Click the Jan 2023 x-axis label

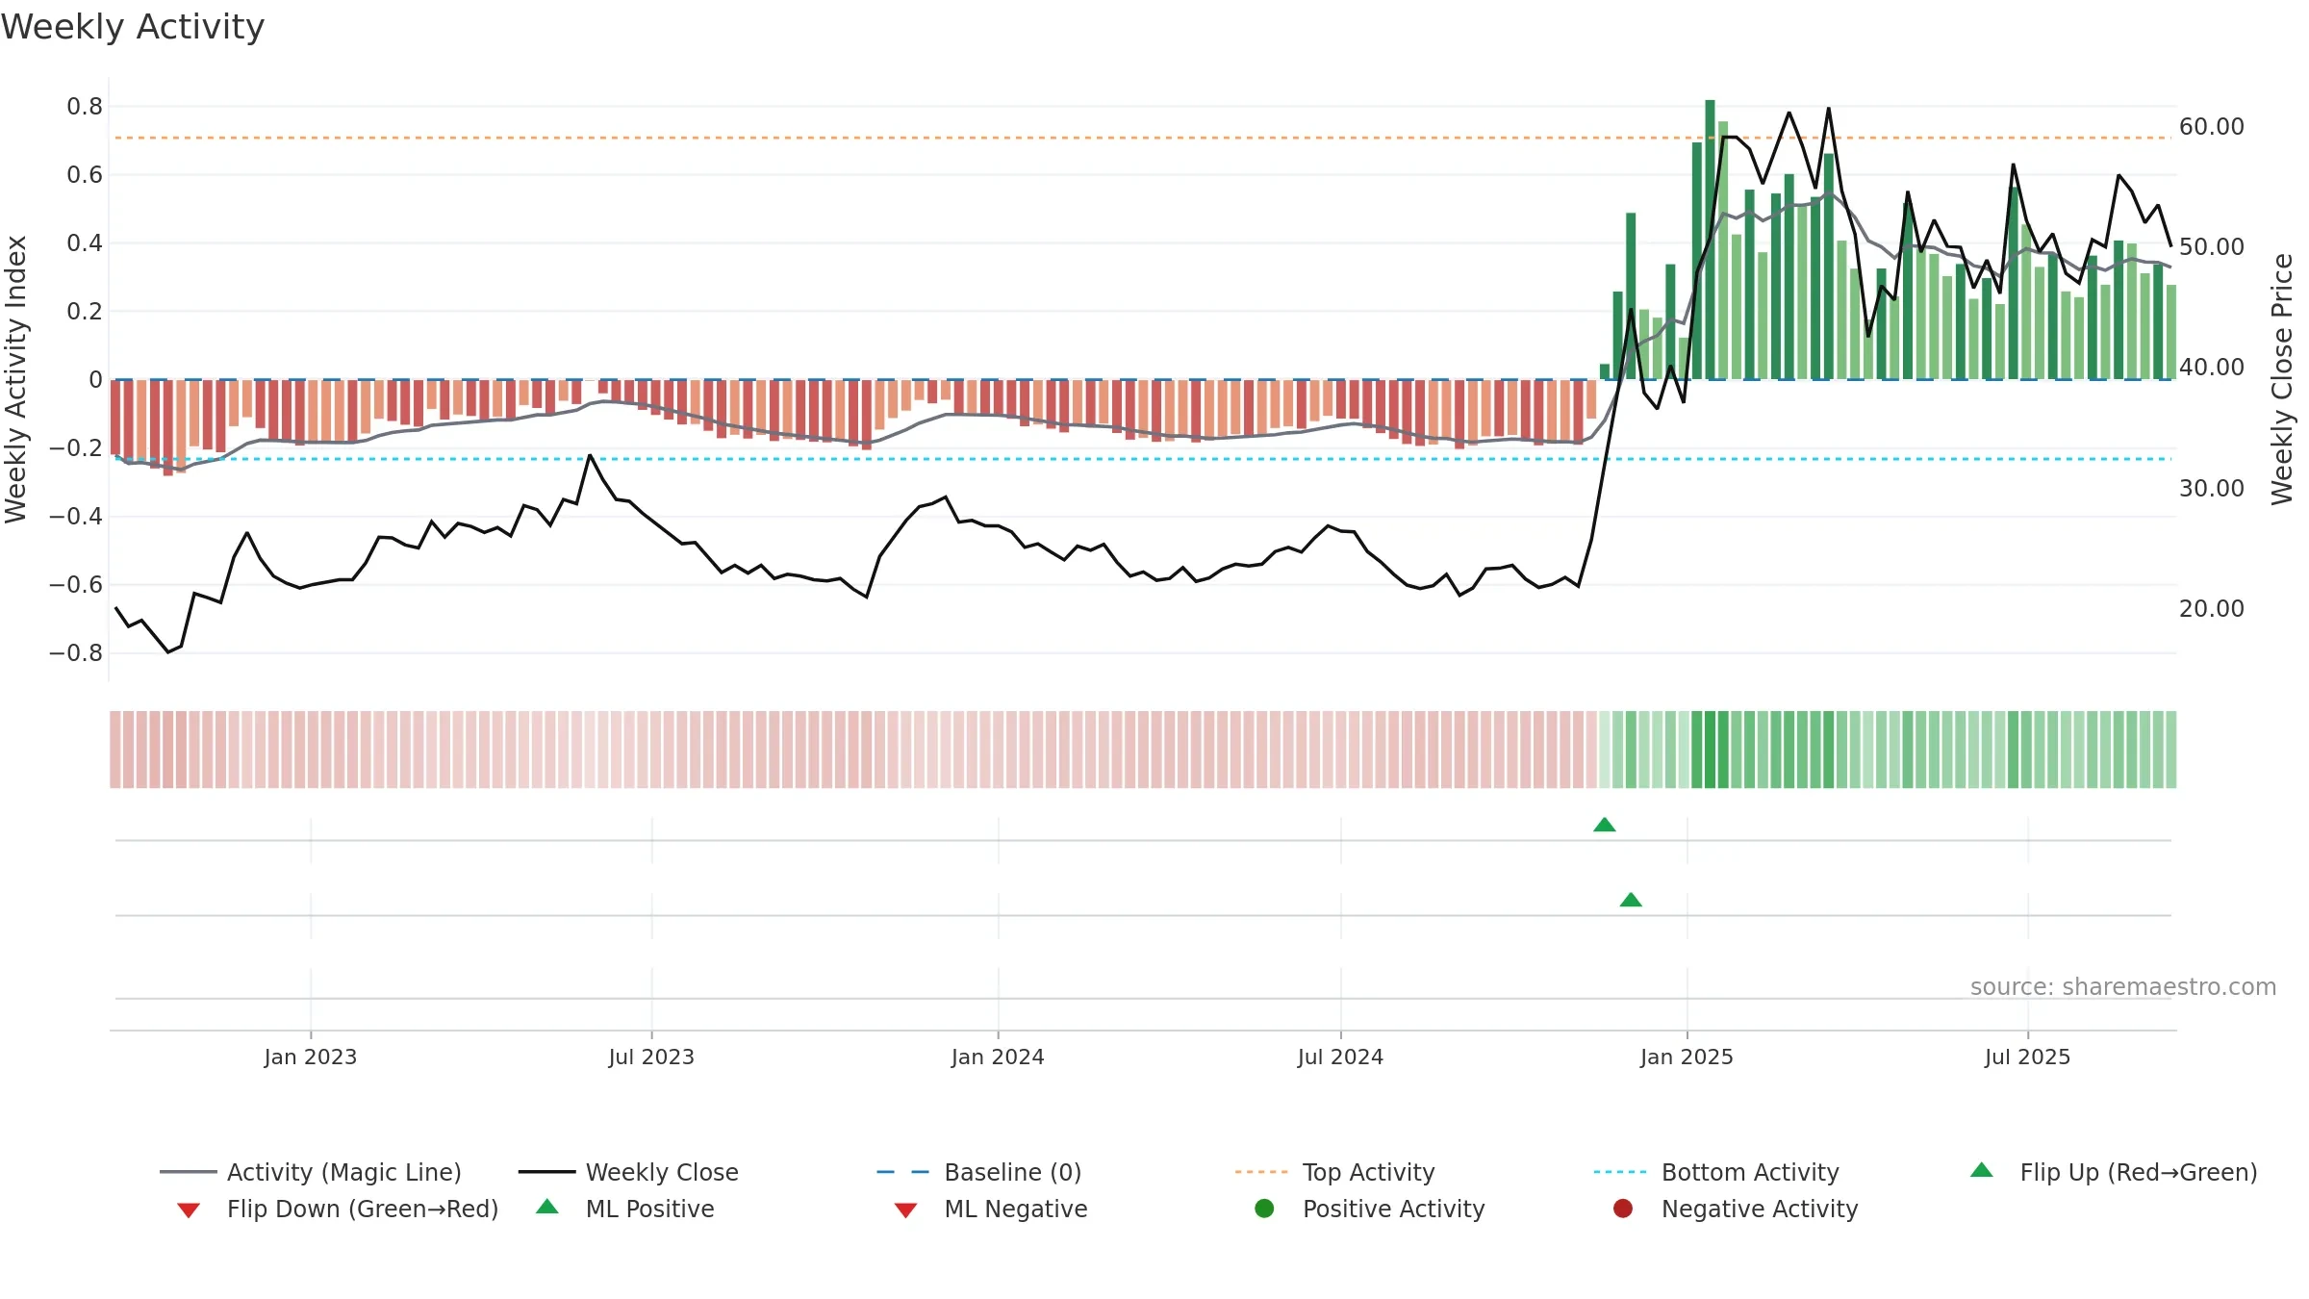(x=311, y=1057)
